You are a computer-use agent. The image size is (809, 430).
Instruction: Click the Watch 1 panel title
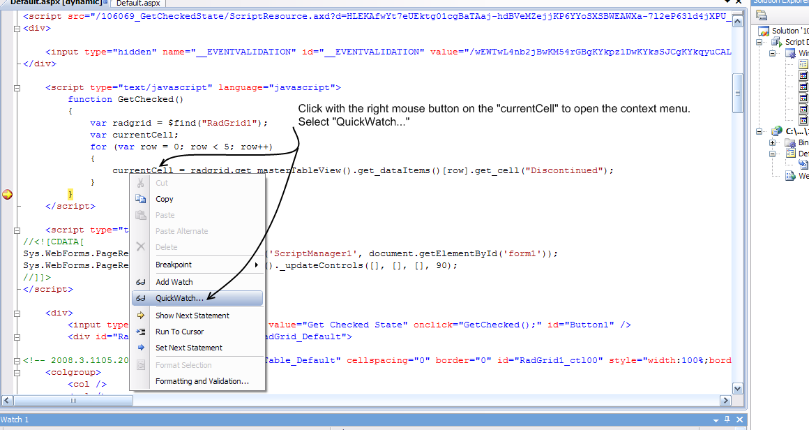coord(15,420)
